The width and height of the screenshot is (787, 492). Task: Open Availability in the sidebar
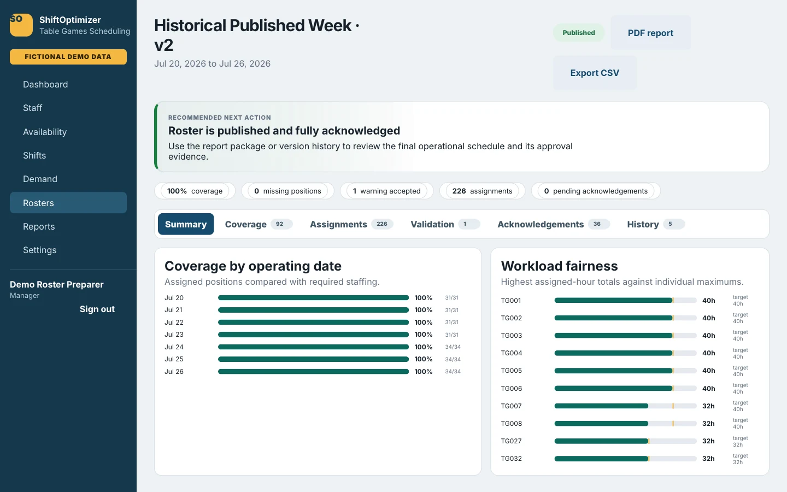pyautogui.click(x=68, y=132)
